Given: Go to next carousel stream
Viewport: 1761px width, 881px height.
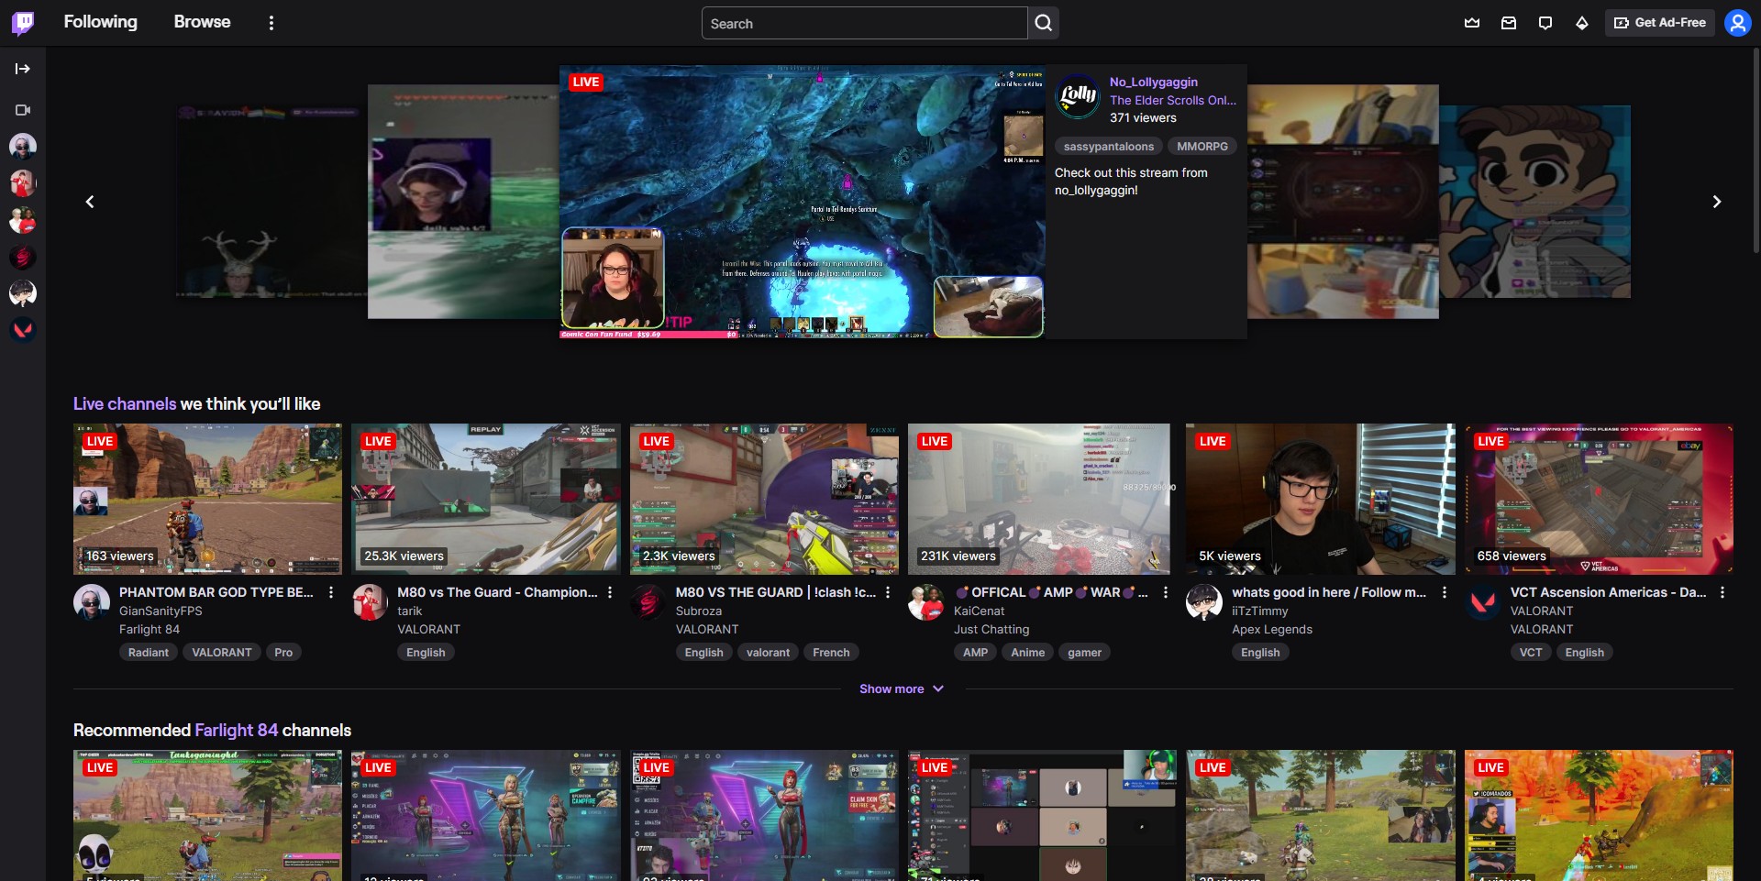Looking at the screenshot, I should pyautogui.click(x=1717, y=202).
